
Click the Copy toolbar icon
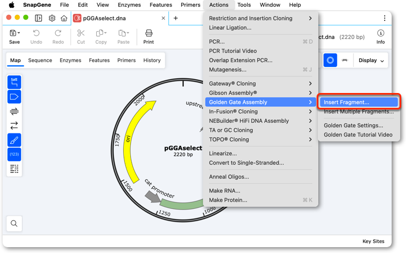point(99,33)
